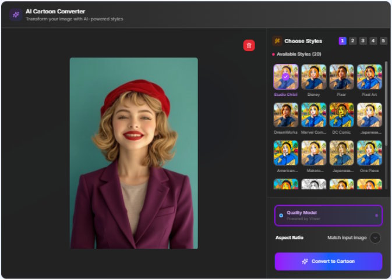Select the Quality Model radio option

point(281,215)
